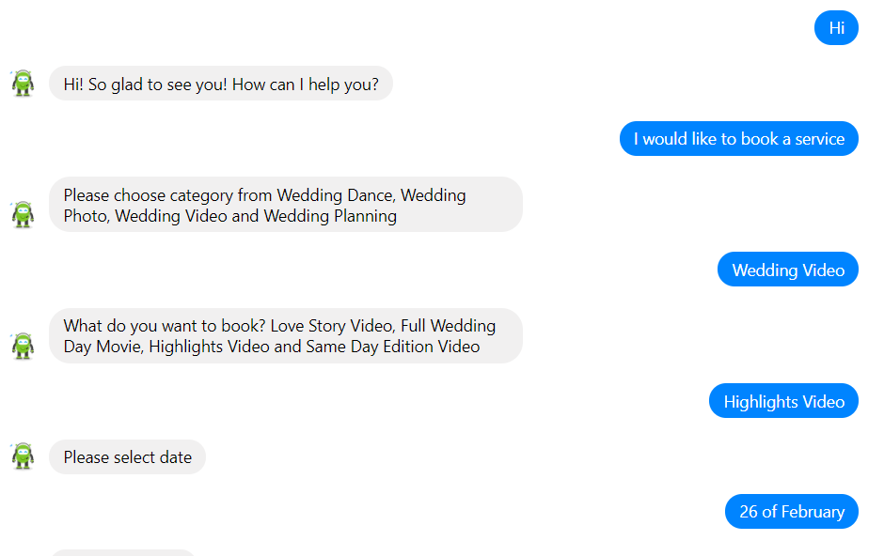The image size is (884, 556).
Task: Click bot avatar beside category prompt
Action: point(24,214)
